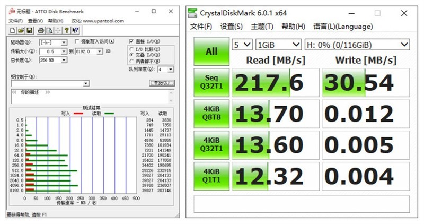Click the 汉化: www.upantool.com text in ATTO

point(98,21)
